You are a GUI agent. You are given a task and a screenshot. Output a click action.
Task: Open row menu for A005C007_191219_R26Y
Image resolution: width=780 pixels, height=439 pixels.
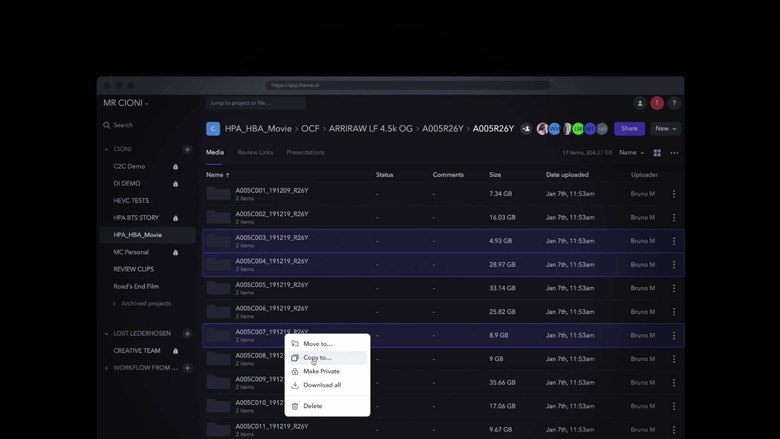674,336
